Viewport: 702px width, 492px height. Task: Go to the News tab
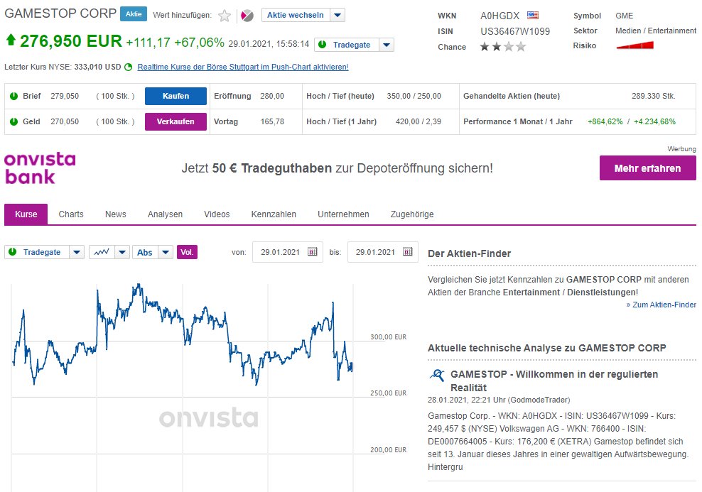(116, 214)
